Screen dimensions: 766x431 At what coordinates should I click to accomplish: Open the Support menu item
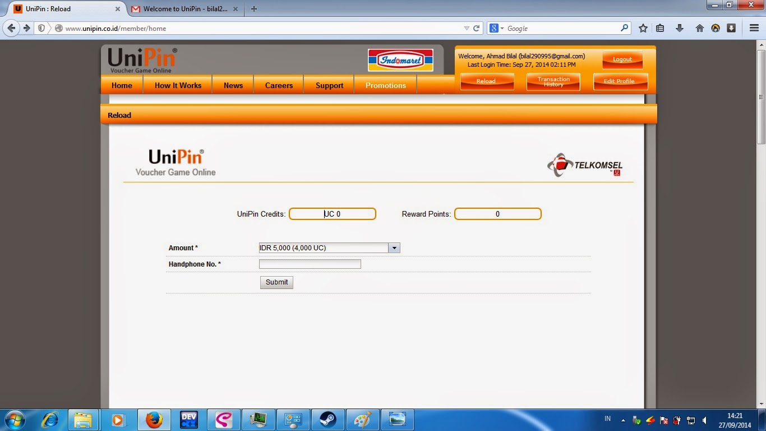coord(329,85)
